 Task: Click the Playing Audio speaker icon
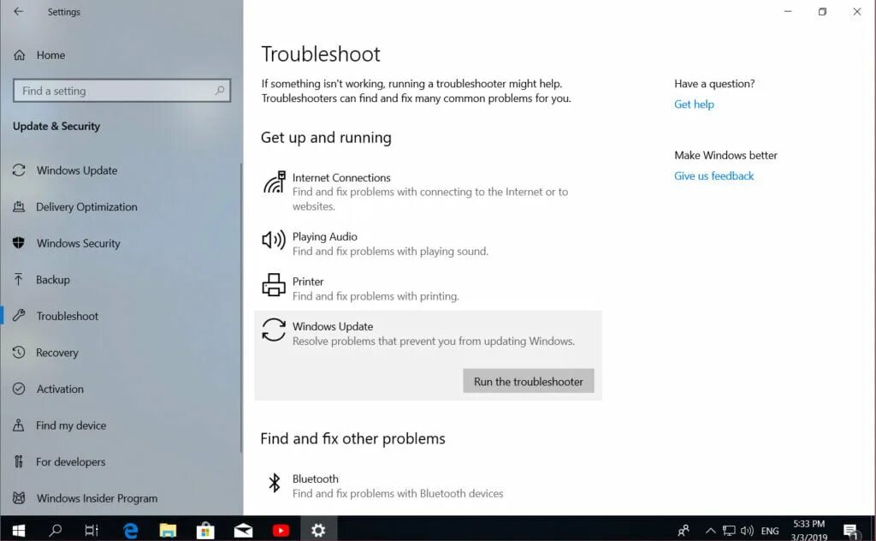(274, 240)
